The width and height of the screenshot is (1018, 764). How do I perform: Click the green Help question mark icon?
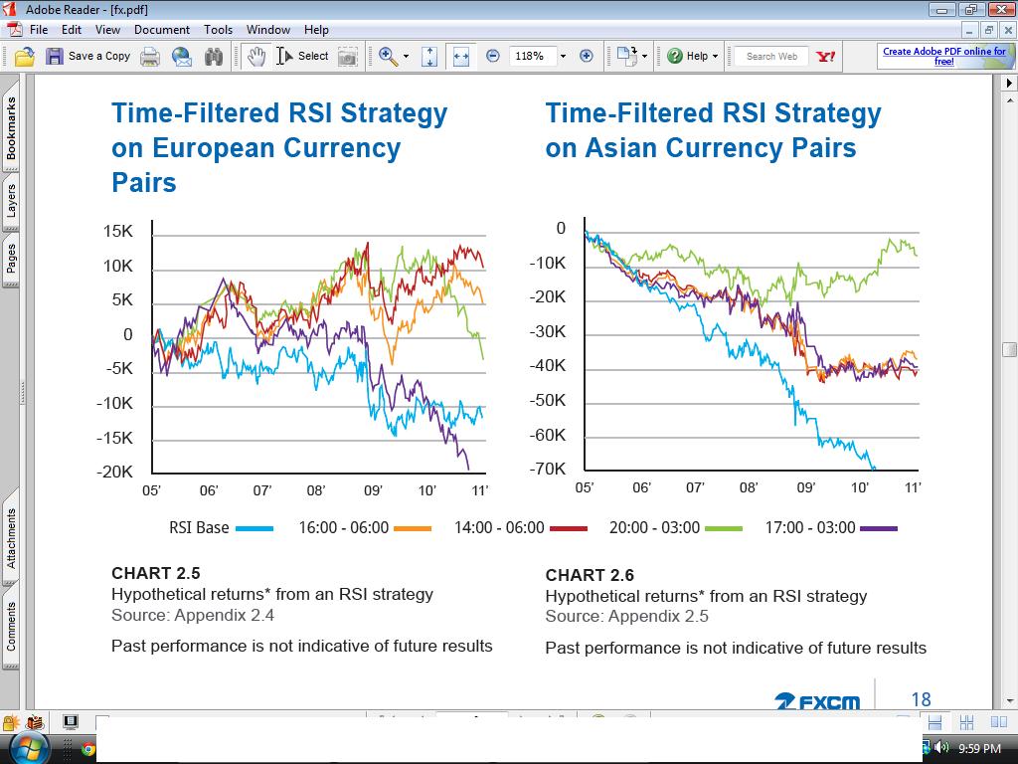tap(675, 57)
